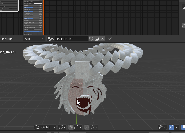This screenshot has height=133, width=185.
Task: Expand the Subsurface Radius dropdown
Action: click(33, 2)
